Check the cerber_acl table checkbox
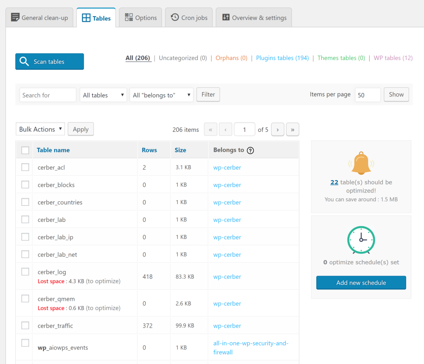 tap(25, 167)
